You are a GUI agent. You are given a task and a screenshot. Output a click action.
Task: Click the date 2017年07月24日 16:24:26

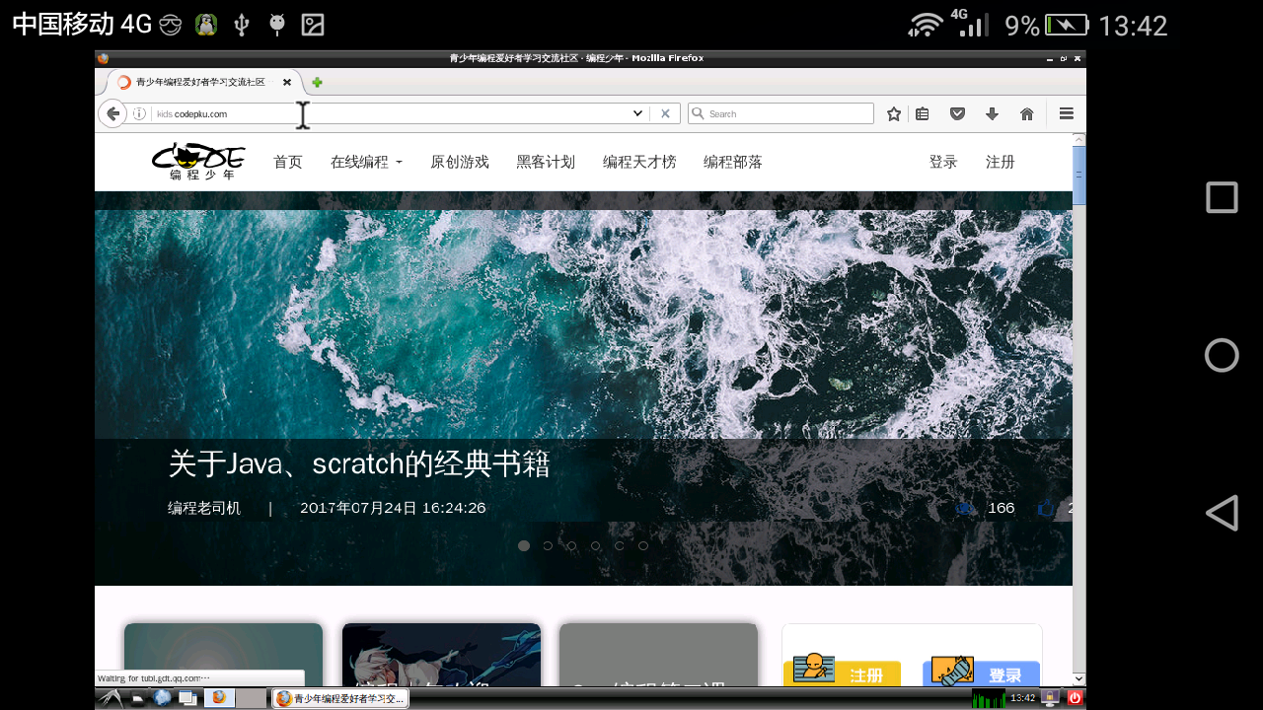point(393,508)
